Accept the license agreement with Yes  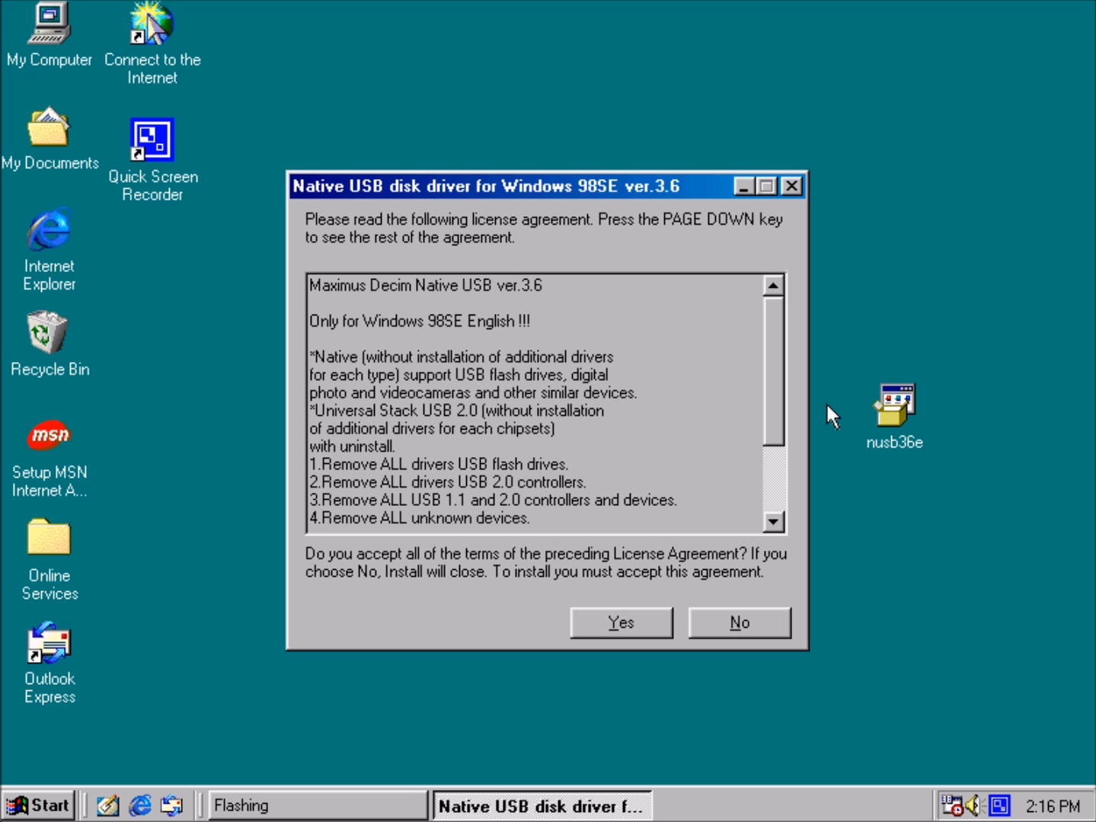point(621,622)
